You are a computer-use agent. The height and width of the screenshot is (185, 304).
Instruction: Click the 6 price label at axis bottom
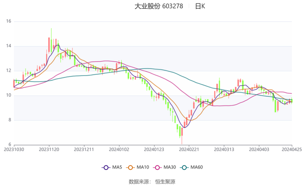click(10, 145)
